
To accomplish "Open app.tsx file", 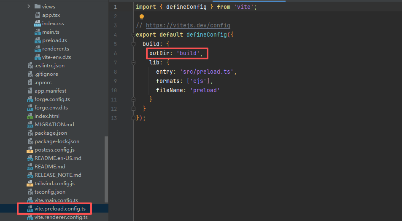I will tap(51, 15).
